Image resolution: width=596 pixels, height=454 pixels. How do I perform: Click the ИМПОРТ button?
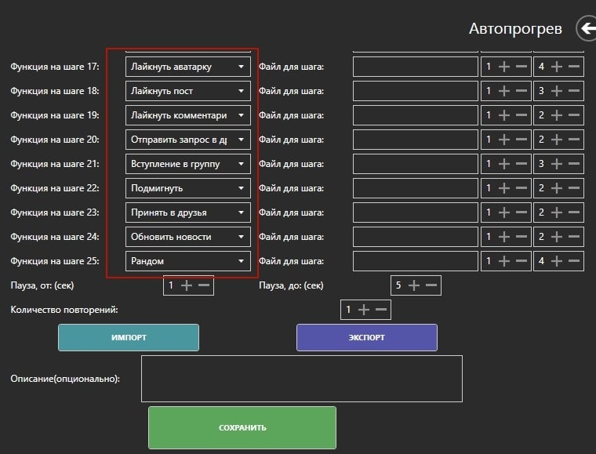pyautogui.click(x=129, y=337)
